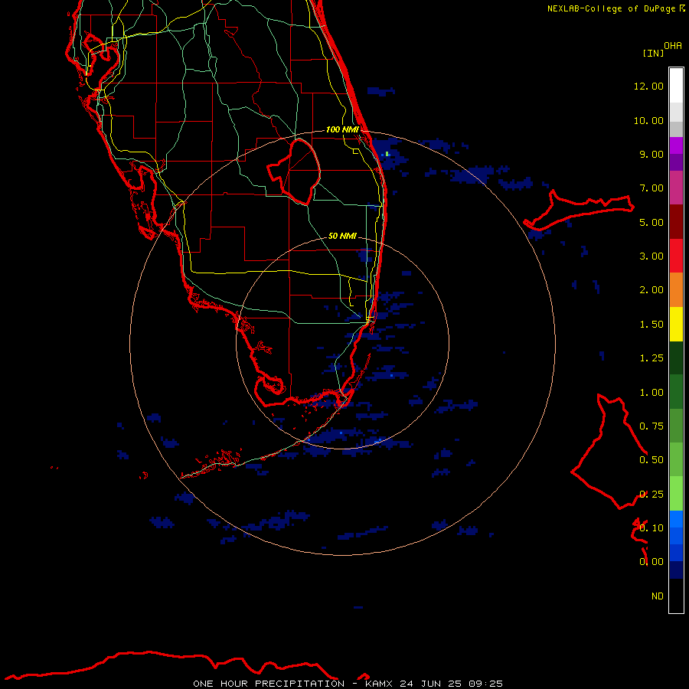Viewport: 689px width, 689px height.
Task: Pick the black ND swatch at legend bottom
Action: click(676, 596)
